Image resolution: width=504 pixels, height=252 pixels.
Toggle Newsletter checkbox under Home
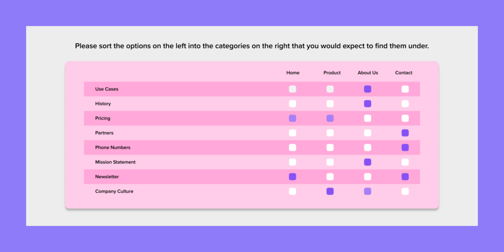[x=292, y=177]
